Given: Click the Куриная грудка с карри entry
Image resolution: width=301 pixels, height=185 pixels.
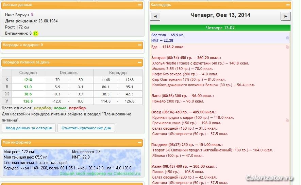Looking at the screenshot, I should (193, 117).
